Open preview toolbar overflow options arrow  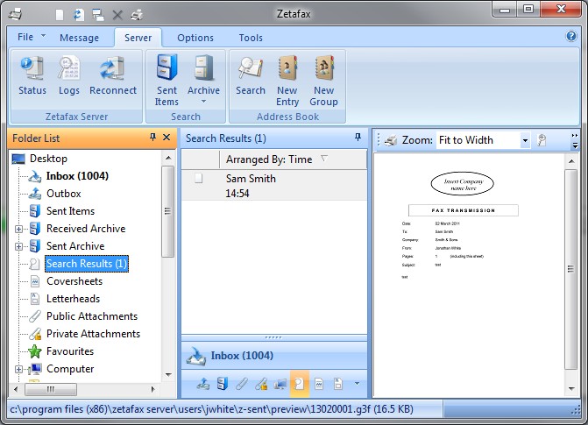coord(575,141)
